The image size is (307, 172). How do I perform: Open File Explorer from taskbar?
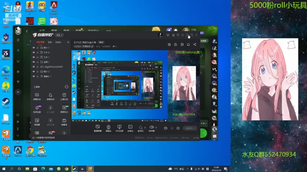click(x=27, y=169)
